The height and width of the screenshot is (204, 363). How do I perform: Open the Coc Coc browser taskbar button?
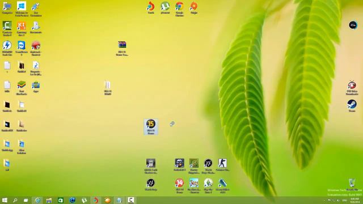(x=96, y=200)
